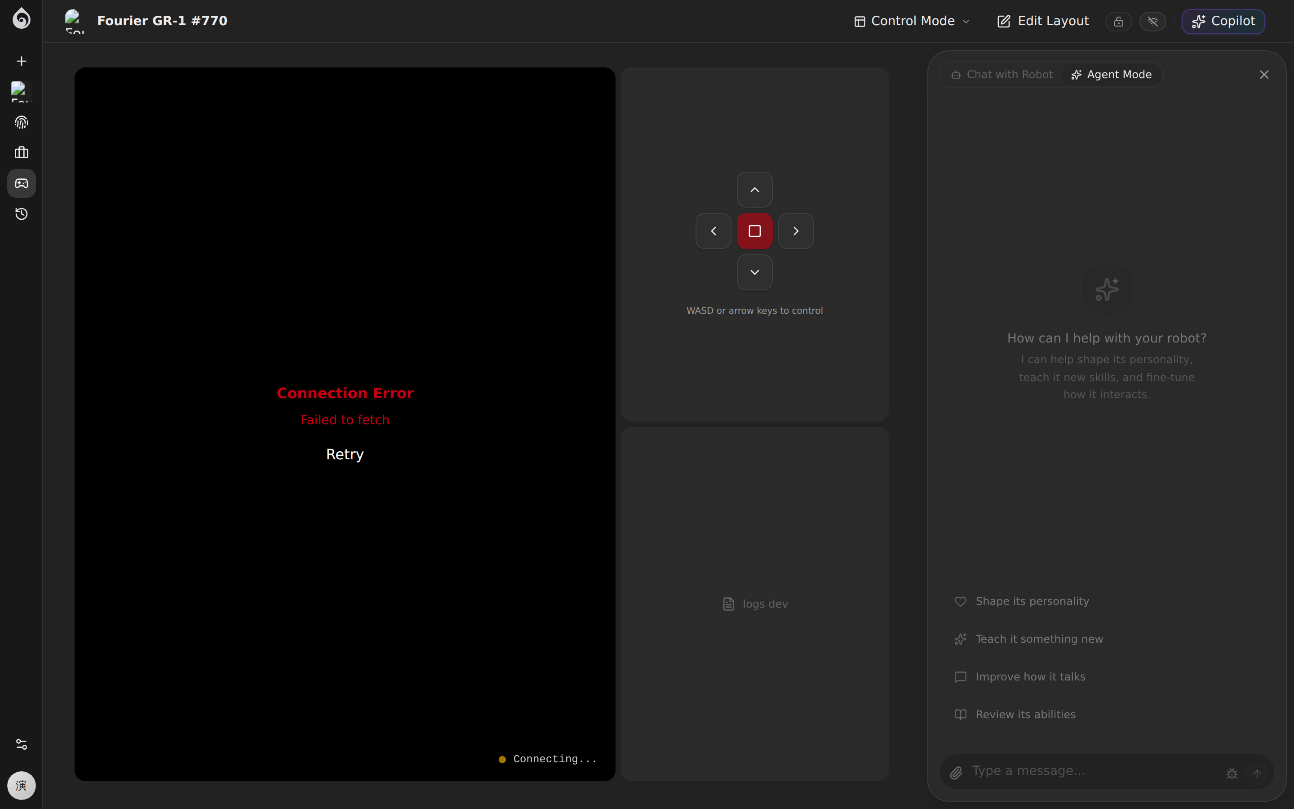
Task: Add a new robot with plus icon
Action: [x=22, y=61]
